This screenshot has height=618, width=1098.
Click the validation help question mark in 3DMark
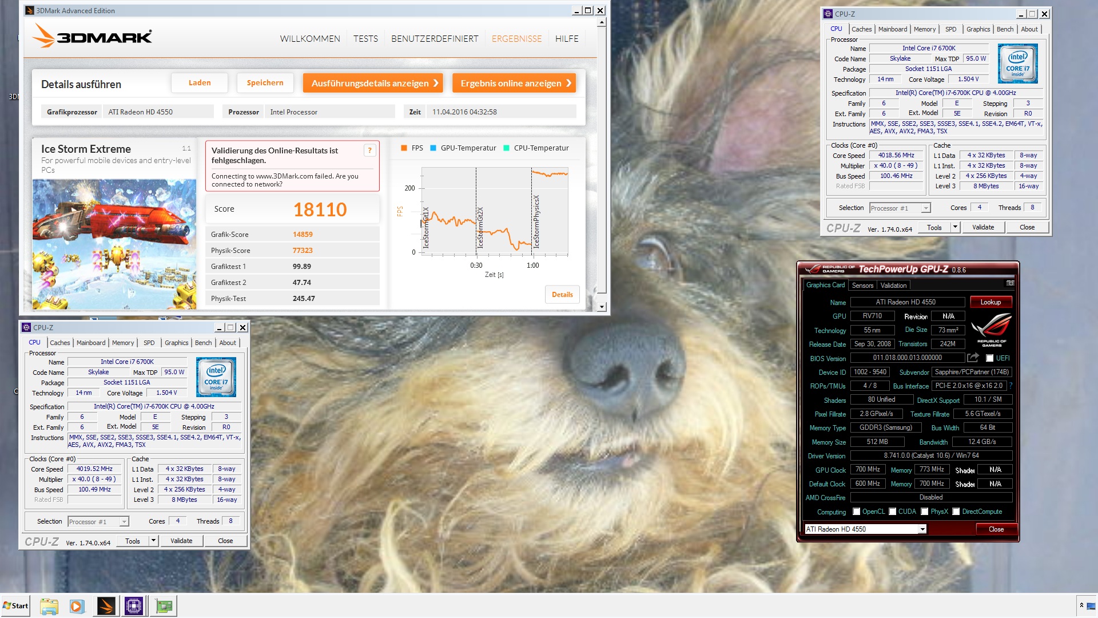(x=369, y=150)
